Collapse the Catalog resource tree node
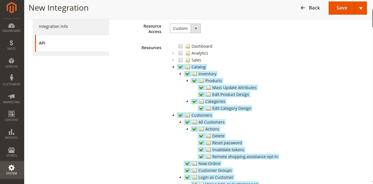Screen dimensions: 373x184 click(173, 67)
